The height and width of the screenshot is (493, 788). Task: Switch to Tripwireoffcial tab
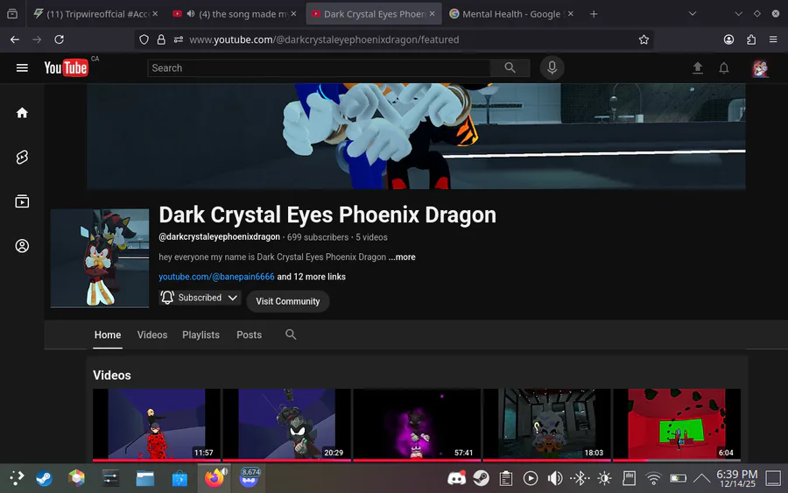click(95, 14)
